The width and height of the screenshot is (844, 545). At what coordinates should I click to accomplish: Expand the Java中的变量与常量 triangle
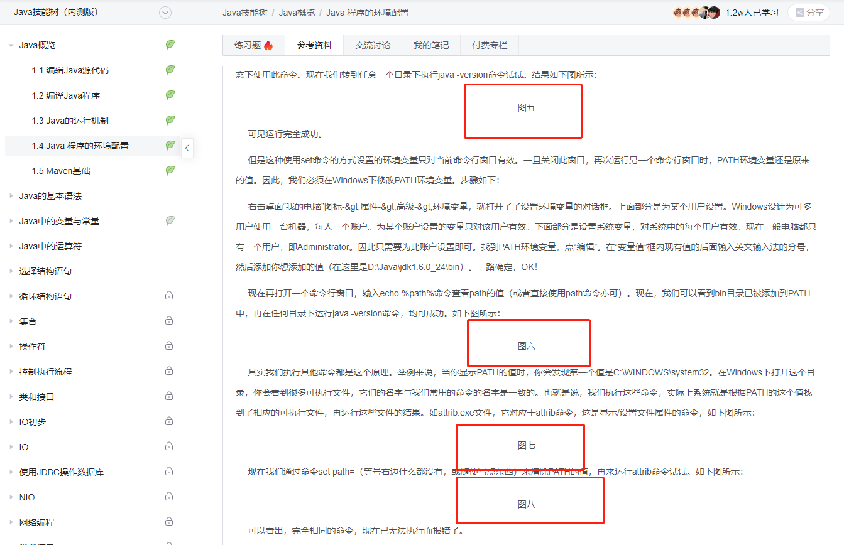coord(11,221)
